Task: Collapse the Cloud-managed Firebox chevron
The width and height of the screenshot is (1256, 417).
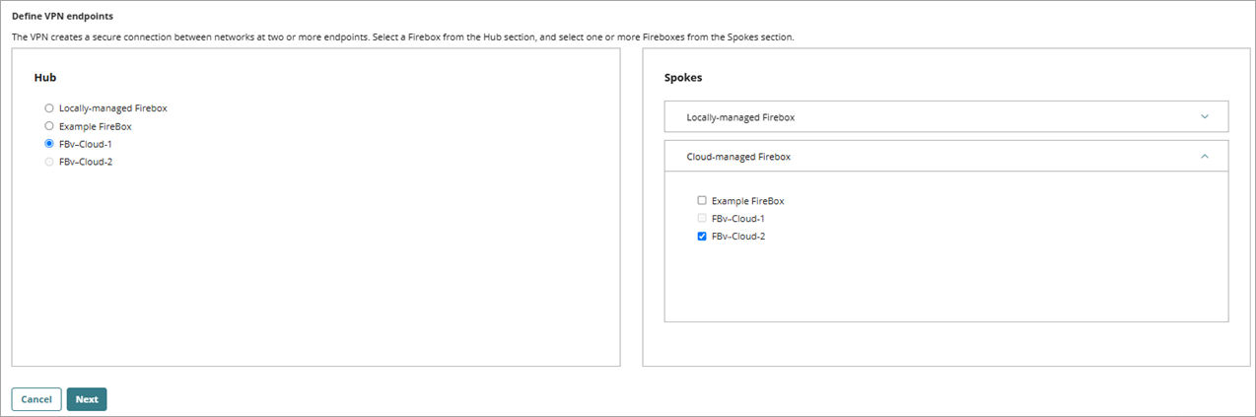Action: click(1204, 156)
